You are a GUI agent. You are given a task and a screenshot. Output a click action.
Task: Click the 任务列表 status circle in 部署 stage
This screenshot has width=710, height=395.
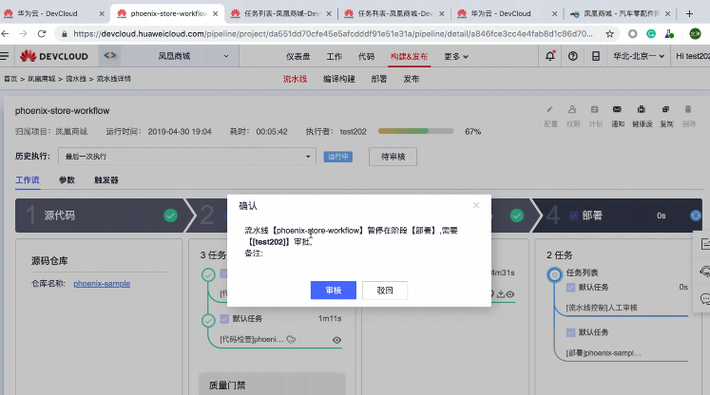point(554,274)
